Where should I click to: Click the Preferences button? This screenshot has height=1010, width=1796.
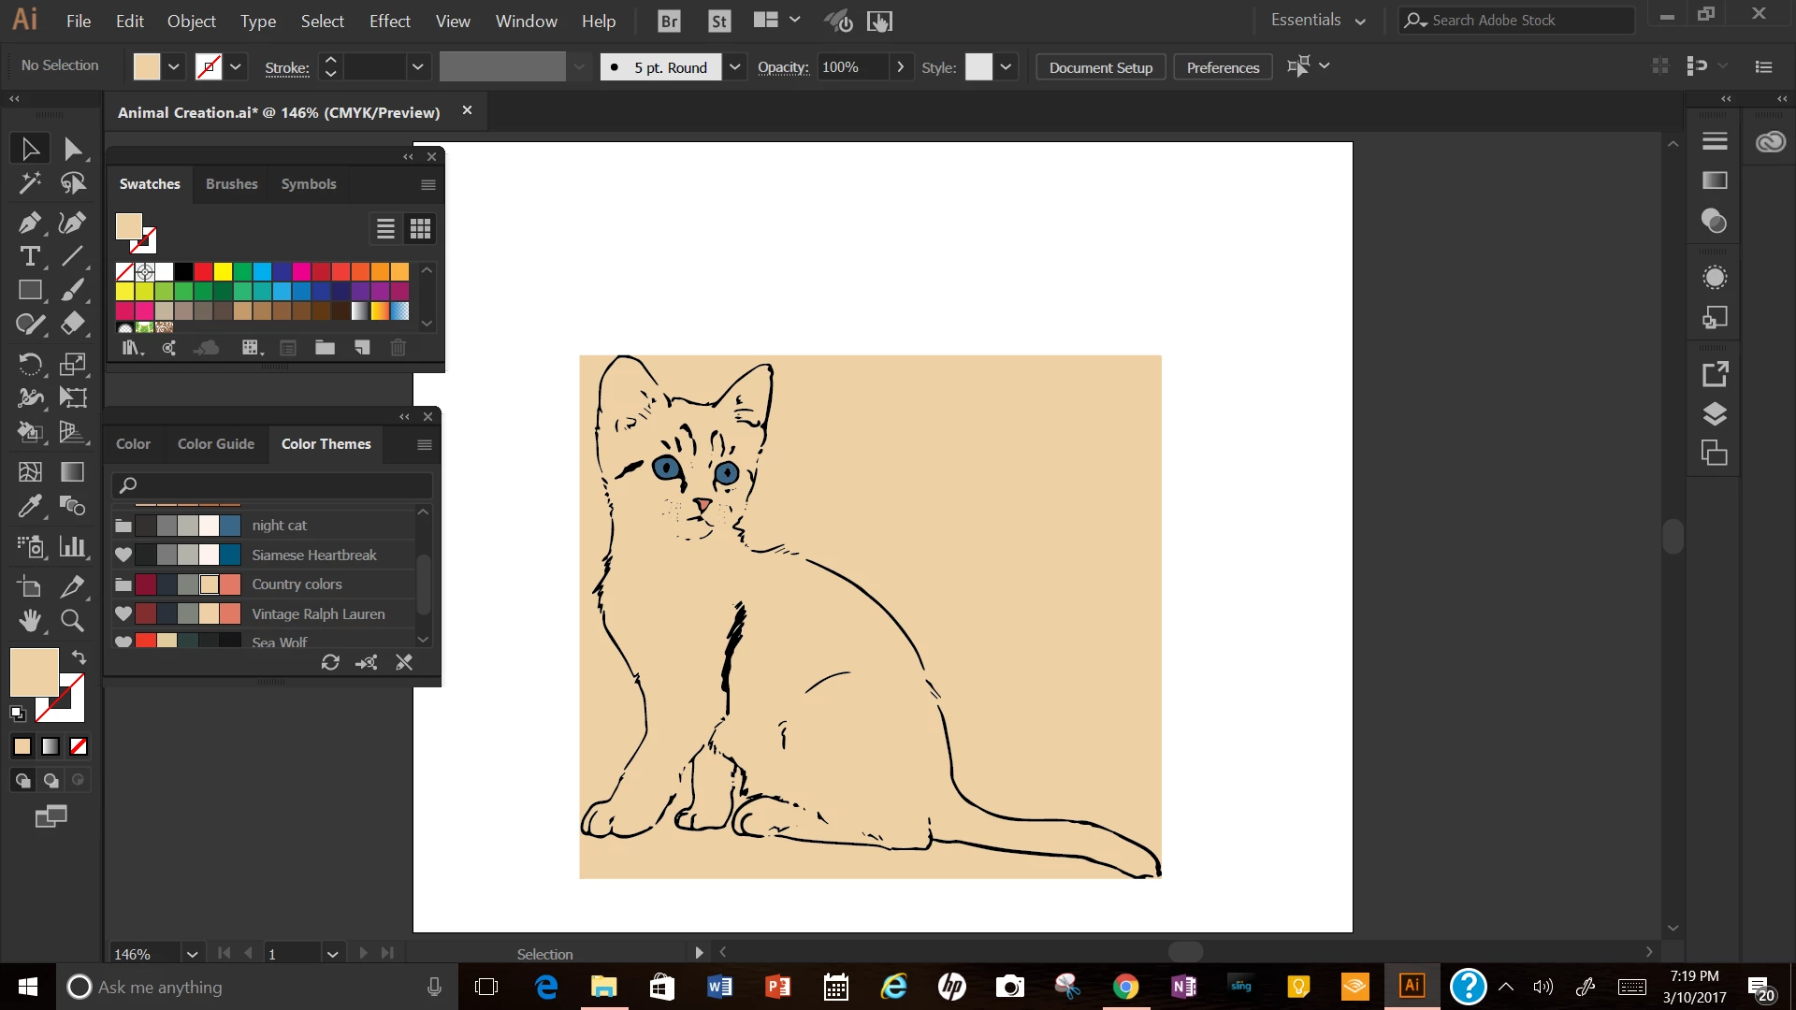click(1223, 67)
